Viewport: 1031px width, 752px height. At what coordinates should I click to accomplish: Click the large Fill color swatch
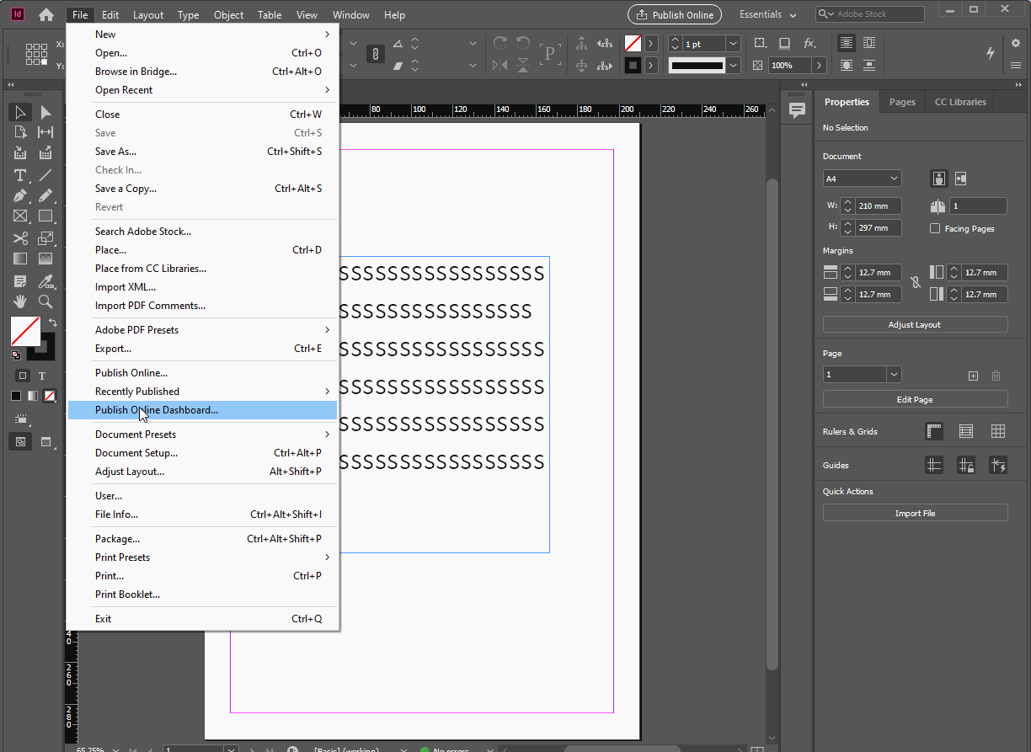(x=25, y=331)
